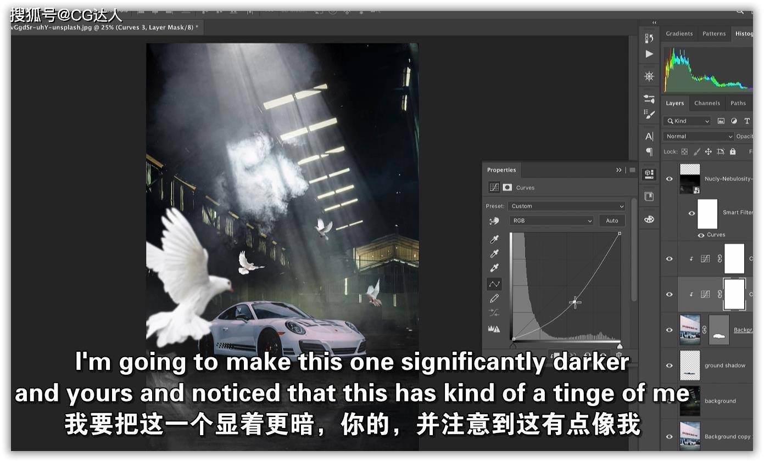
Task: Pick the white point eyedropper
Action: click(494, 268)
